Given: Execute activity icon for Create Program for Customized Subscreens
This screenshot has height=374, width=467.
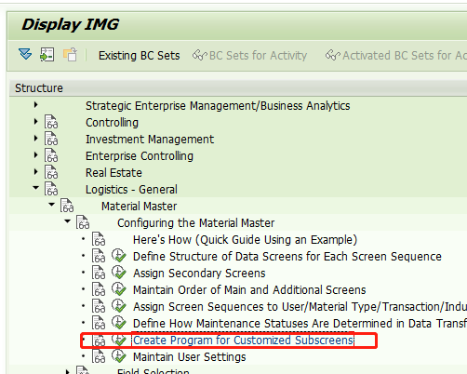Looking at the screenshot, I should tap(119, 340).
